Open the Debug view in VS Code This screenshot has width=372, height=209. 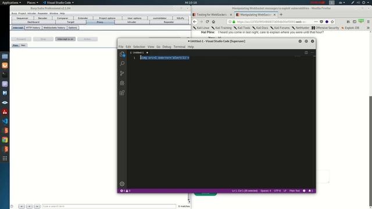[122, 83]
